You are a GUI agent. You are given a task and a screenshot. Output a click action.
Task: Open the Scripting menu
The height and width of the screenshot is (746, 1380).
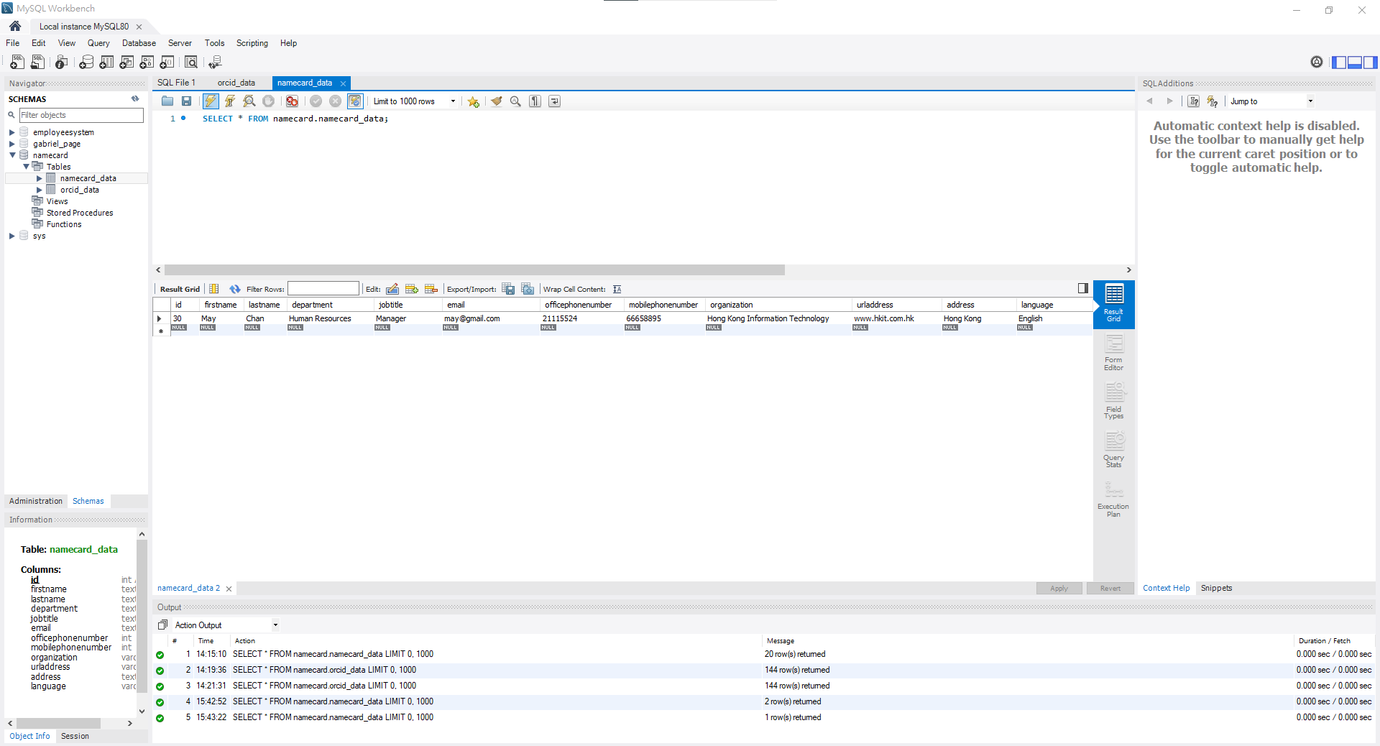pyautogui.click(x=252, y=43)
